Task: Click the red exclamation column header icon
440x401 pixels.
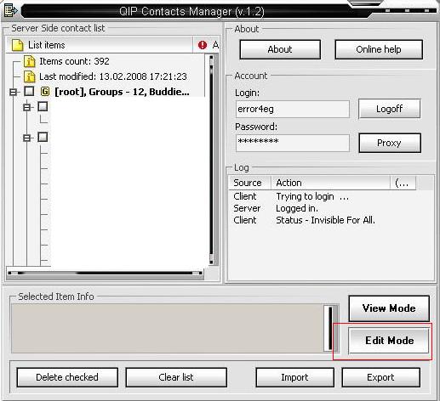Action: (x=203, y=45)
